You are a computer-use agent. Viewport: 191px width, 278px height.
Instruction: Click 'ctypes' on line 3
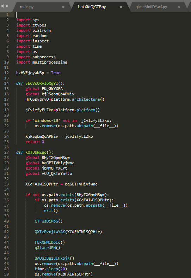point(39,25)
